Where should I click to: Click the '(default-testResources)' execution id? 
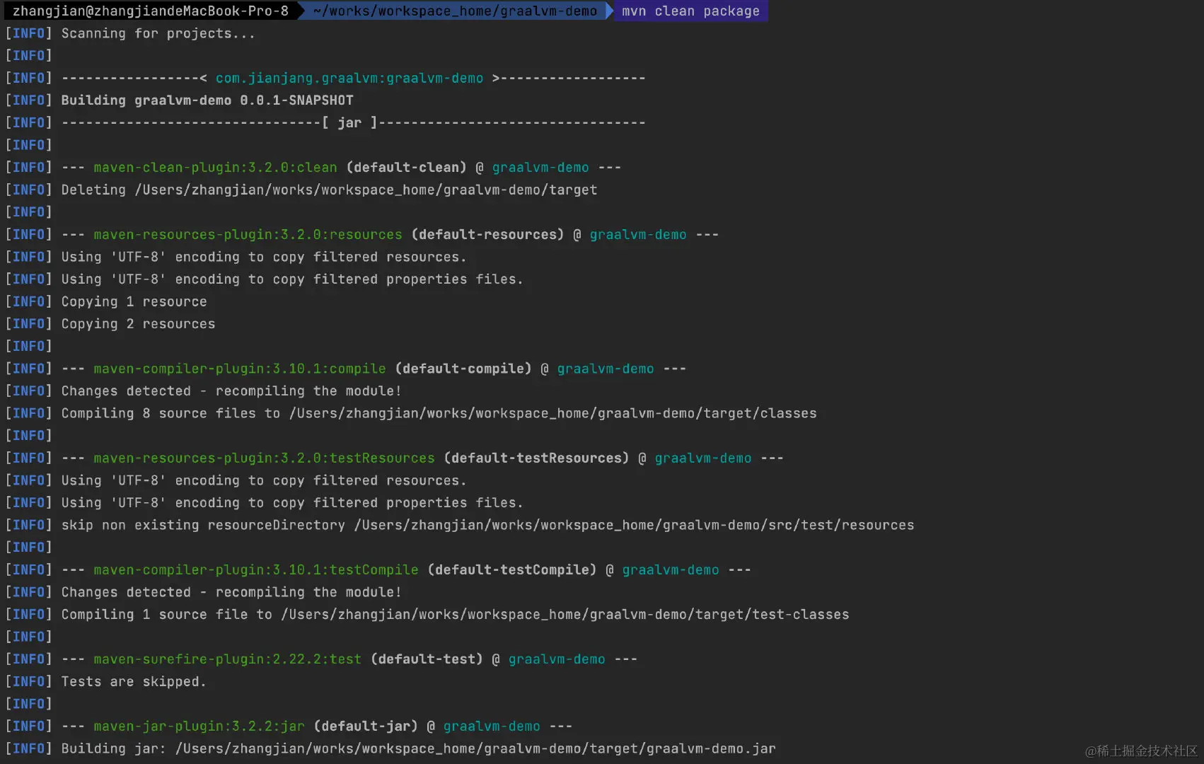click(537, 458)
